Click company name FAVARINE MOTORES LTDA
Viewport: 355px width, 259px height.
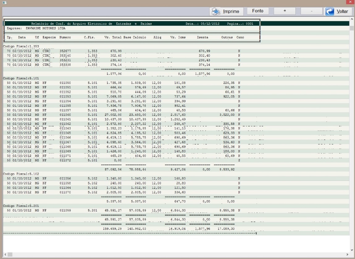tap(46, 28)
